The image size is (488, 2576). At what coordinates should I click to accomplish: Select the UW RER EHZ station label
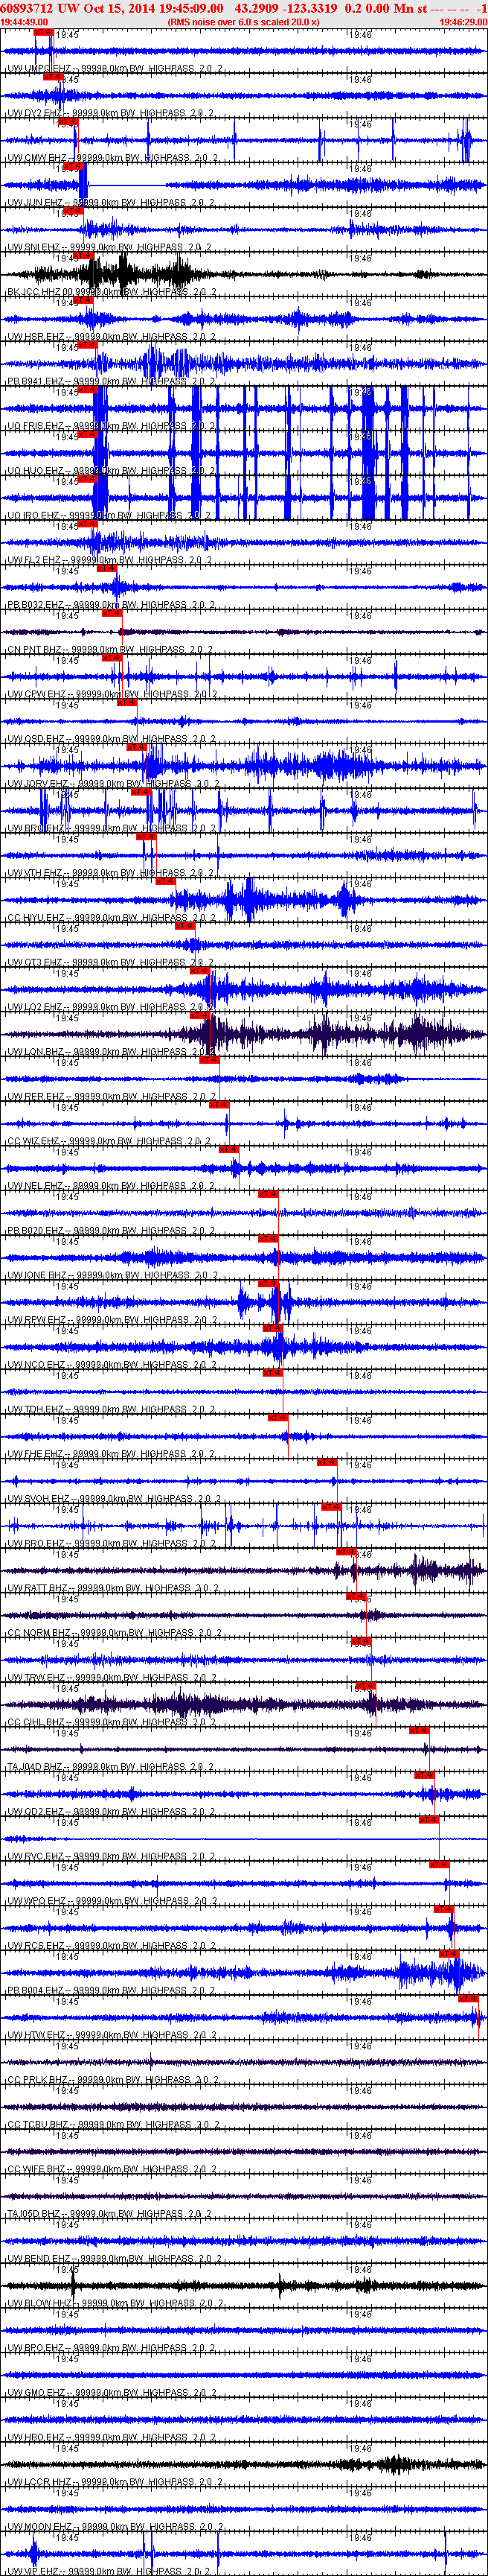pyautogui.click(x=111, y=1097)
